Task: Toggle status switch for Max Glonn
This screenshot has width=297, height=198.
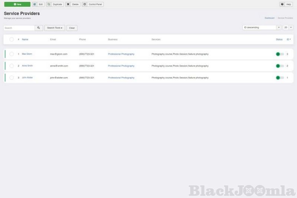Action: pyautogui.click(x=280, y=54)
